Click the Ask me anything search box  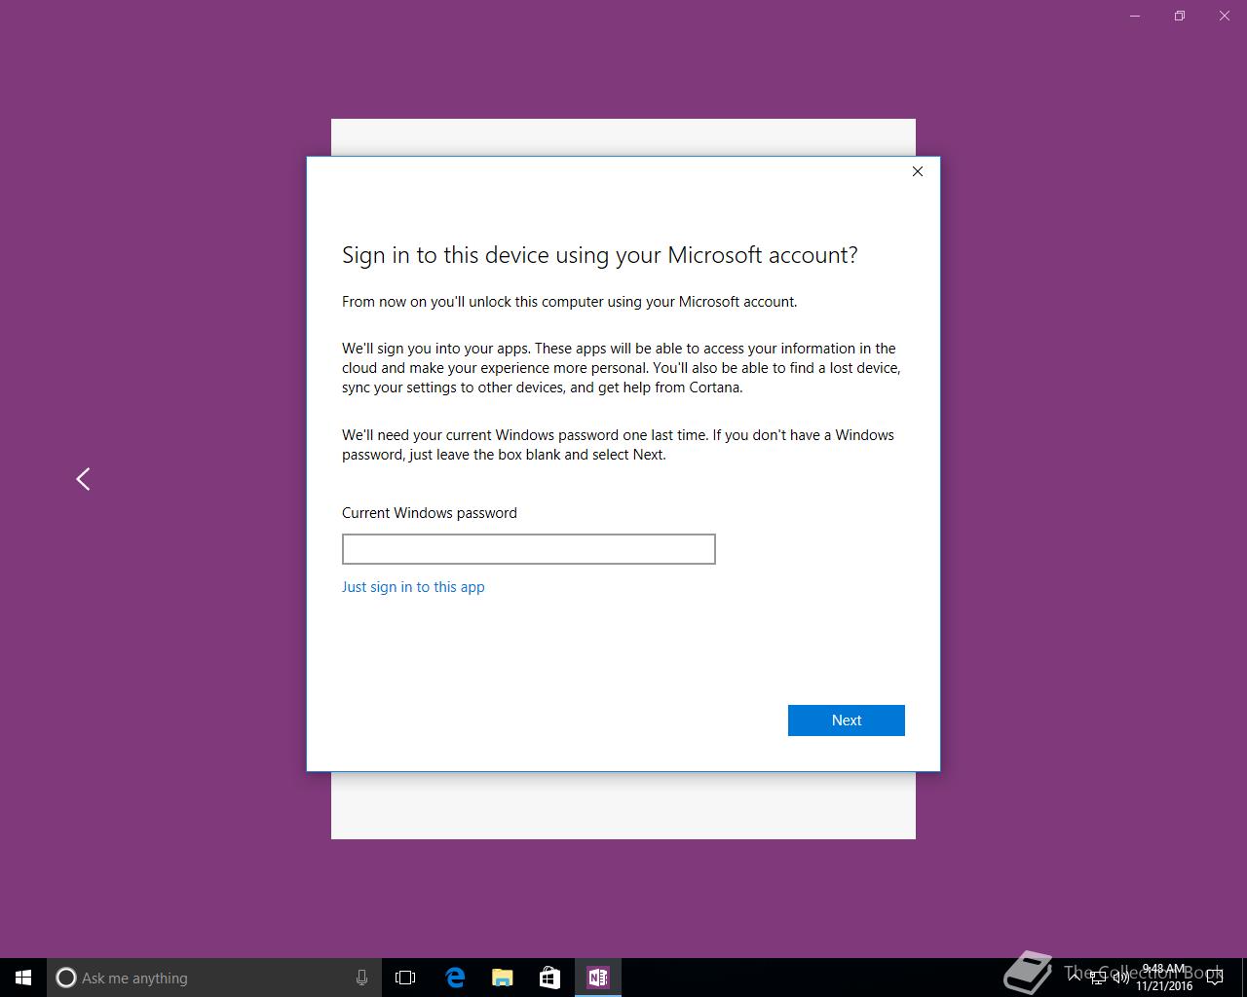(x=213, y=978)
